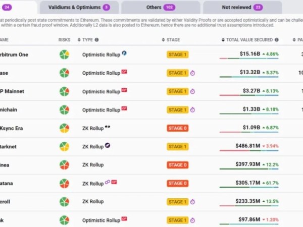Click the $397.93M total value cell
Image resolution: width=303 pixels, height=227 pixels.
click(x=248, y=164)
